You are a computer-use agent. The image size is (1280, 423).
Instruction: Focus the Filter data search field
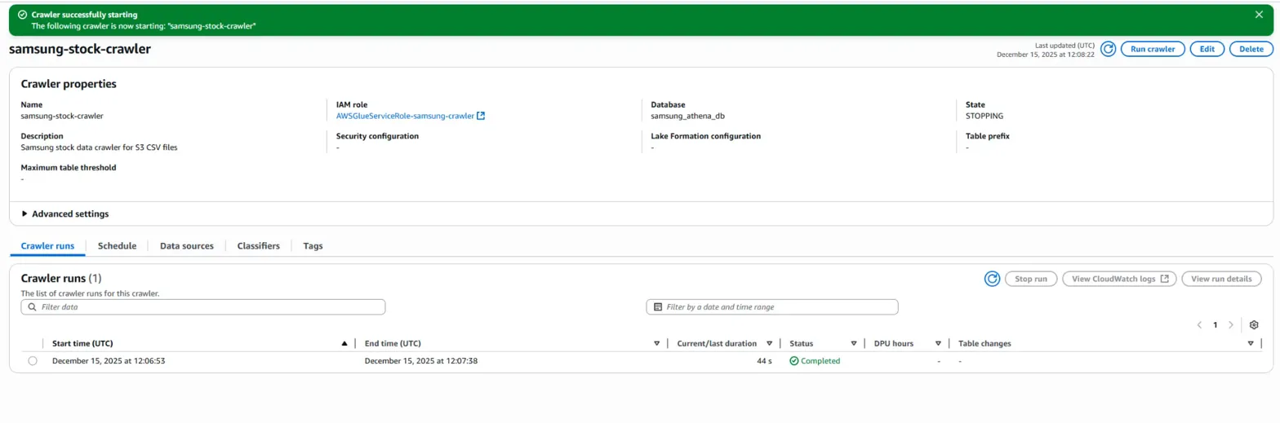tap(203, 307)
